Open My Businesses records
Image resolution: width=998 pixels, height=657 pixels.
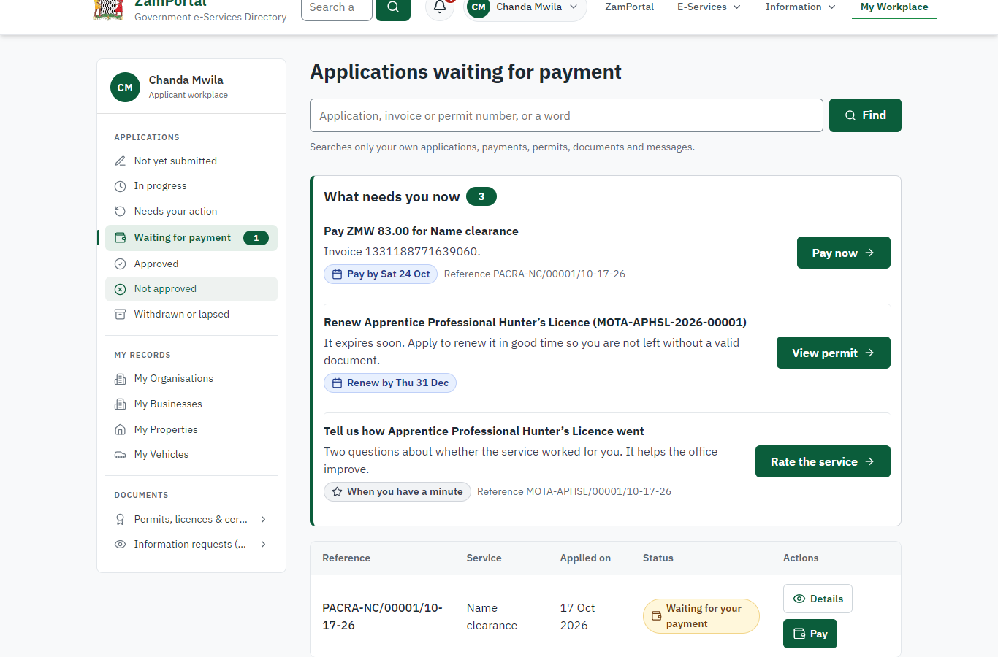click(191, 404)
